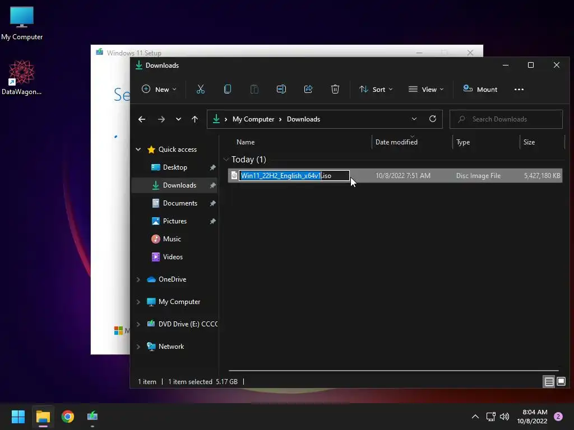The width and height of the screenshot is (574, 430).
Task: Switch to large thumbnails view in status bar
Action: [561, 381]
